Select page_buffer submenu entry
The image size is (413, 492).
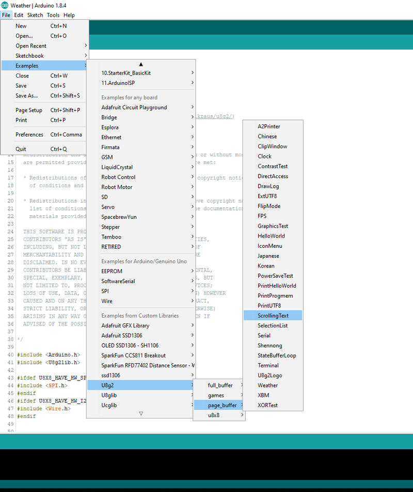tap(219, 405)
